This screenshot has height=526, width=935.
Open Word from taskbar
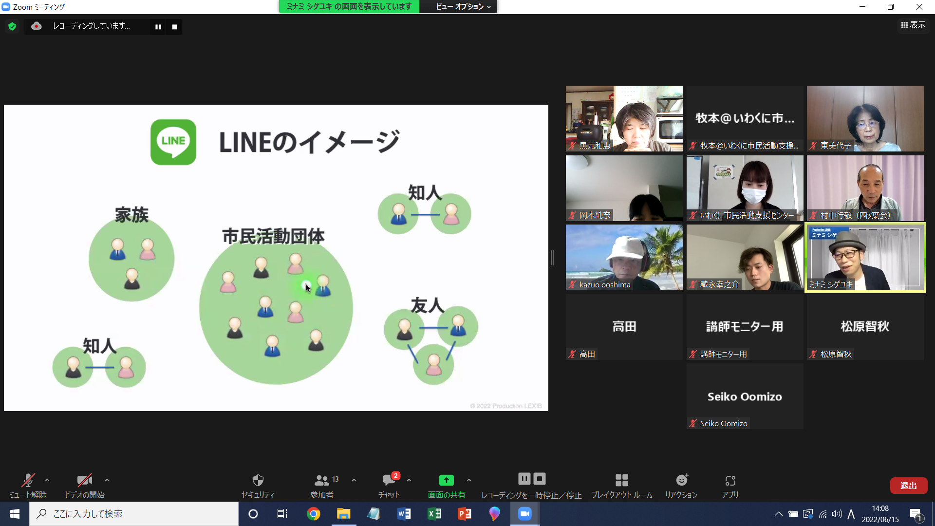coord(404,514)
